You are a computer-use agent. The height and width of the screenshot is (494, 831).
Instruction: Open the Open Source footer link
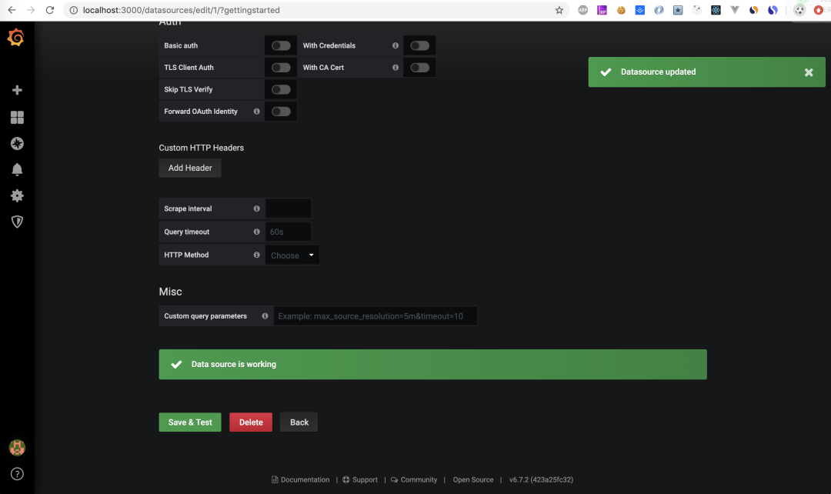pyautogui.click(x=472, y=479)
